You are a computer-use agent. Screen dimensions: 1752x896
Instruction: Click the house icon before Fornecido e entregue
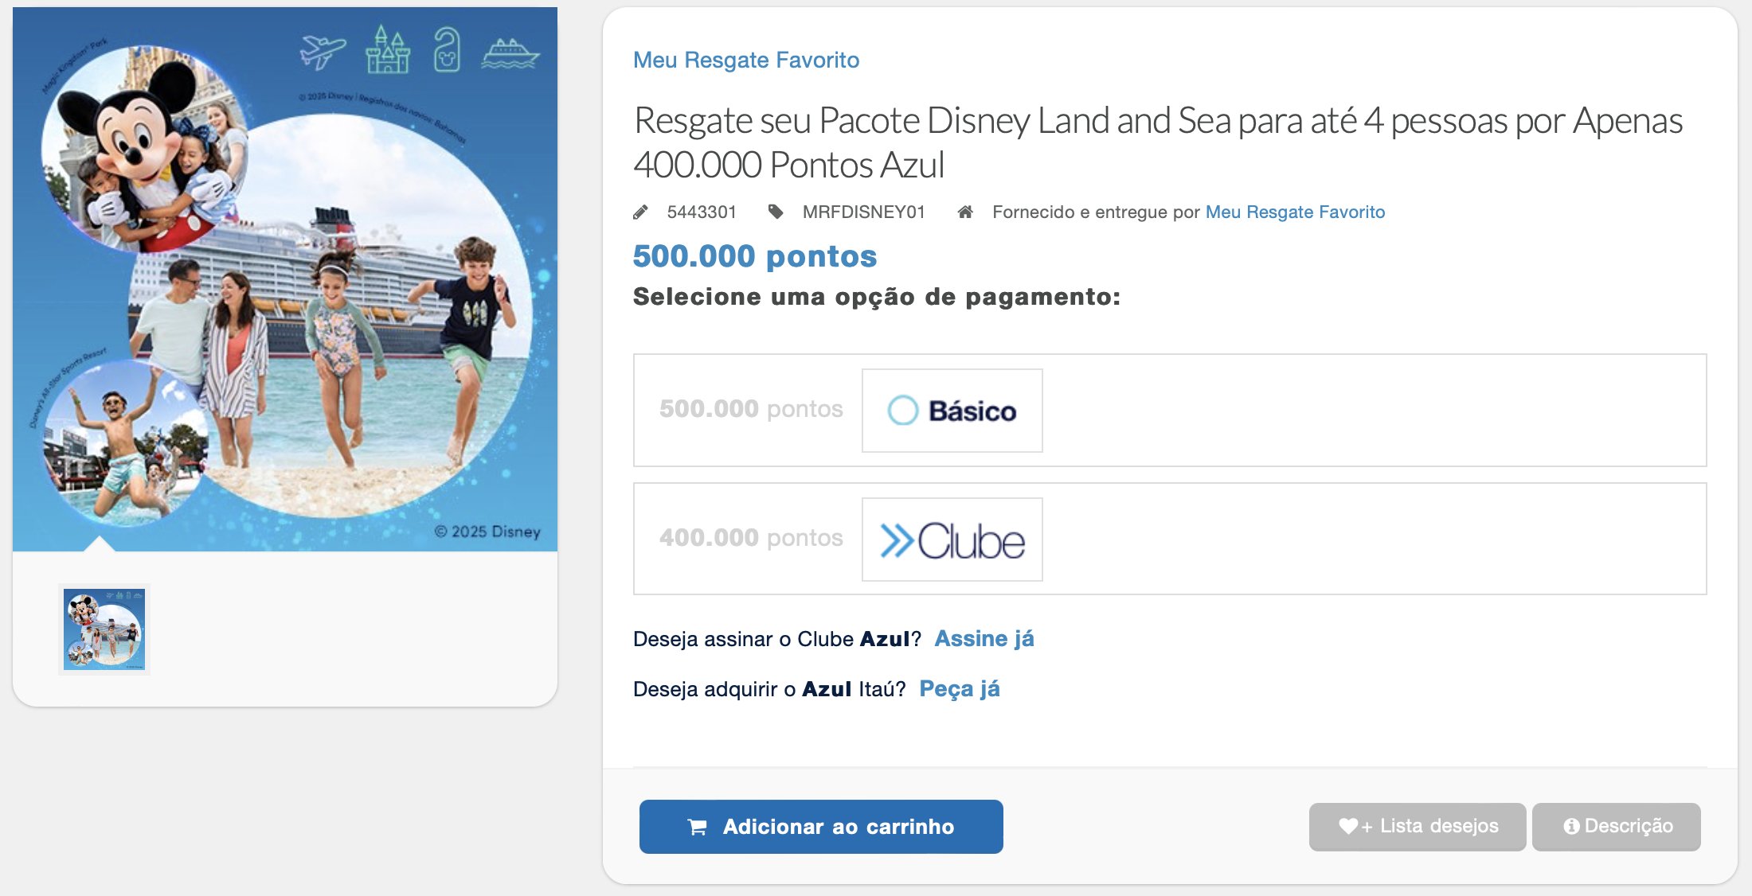coord(965,212)
